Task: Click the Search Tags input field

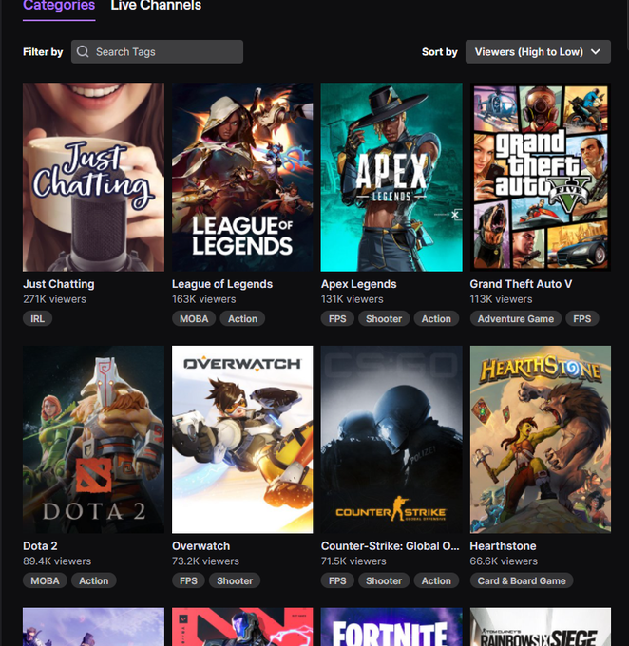Action: point(157,52)
